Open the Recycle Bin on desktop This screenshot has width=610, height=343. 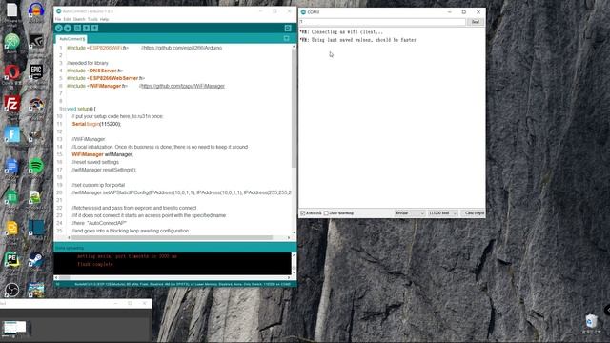click(x=591, y=322)
